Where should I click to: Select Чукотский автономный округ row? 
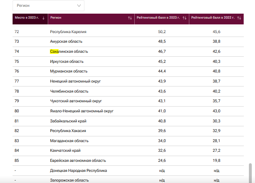click(x=128, y=101)
